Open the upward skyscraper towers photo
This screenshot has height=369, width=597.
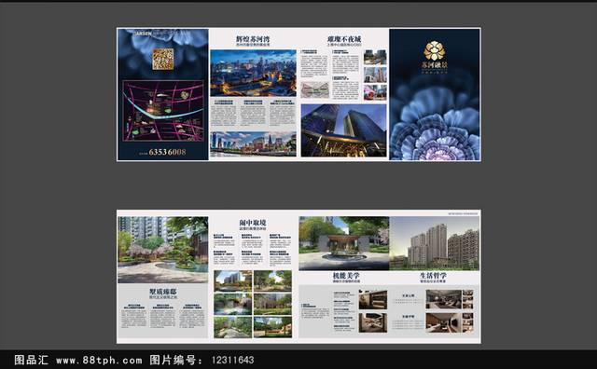pos(344,130)
